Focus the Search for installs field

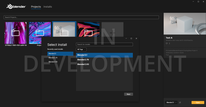pyautogui.click(x=104, y=44)
